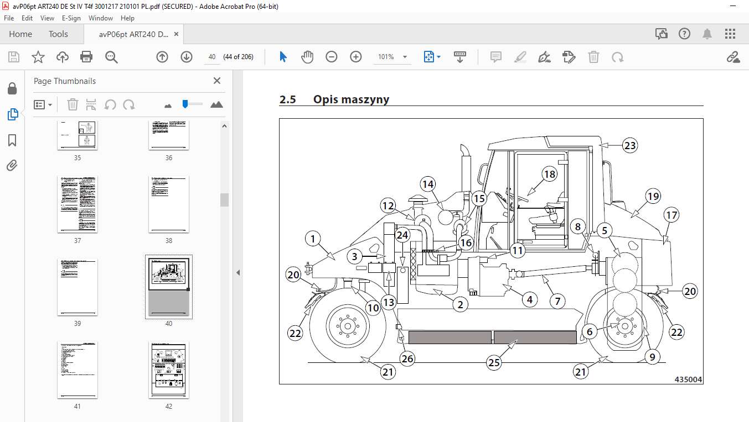Viewport: 749px width, 422px height.
Task: Open the share with others chat icon
Action: tap(662, 34)
